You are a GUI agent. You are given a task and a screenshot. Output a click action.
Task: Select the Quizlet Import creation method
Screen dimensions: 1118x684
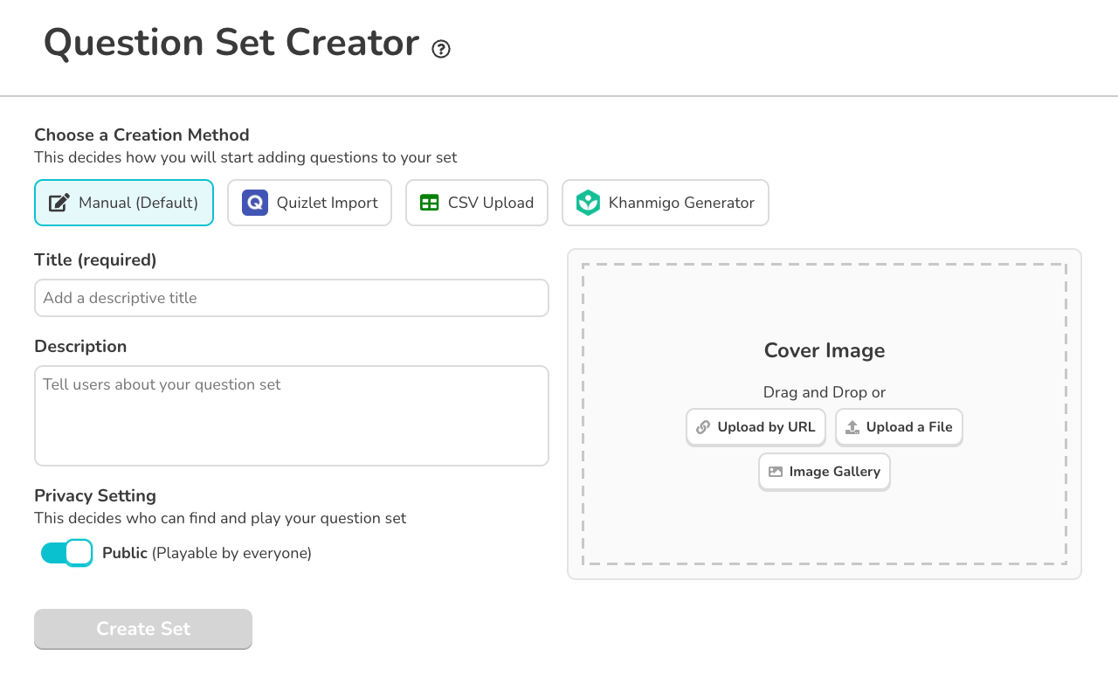point(309,202)
